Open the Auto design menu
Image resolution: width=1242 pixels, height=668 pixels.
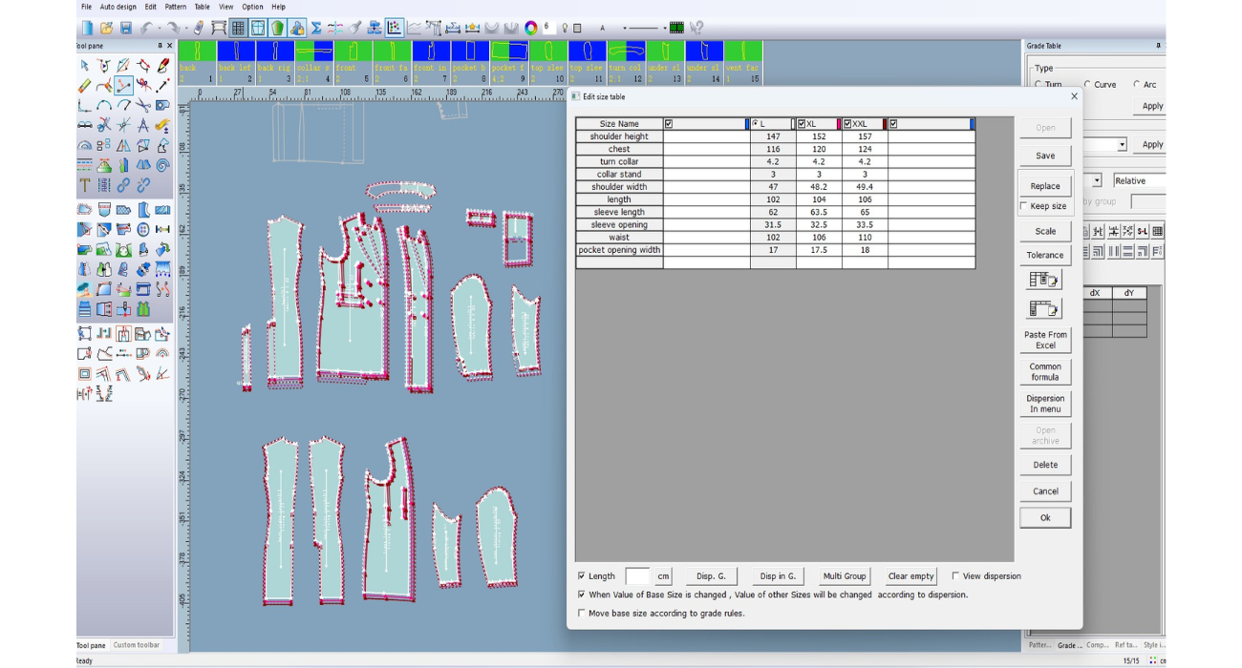(x=118, y=7)
